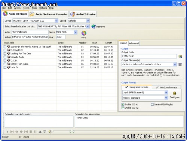Open the Options menu
The width and height of the screenshot is (187, 141).
[x=43, y=8]
